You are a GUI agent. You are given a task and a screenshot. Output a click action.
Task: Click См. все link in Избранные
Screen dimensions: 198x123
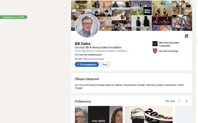170,101
